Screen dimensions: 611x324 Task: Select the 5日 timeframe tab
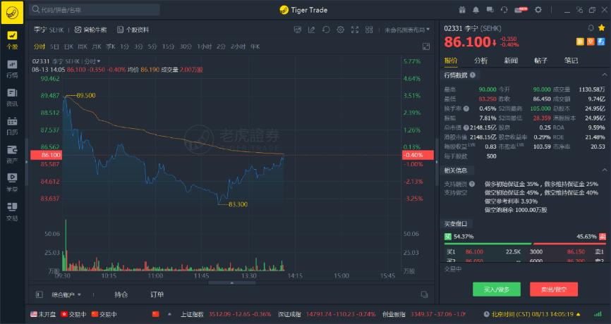pyautogui.click(x=54, y=46)
